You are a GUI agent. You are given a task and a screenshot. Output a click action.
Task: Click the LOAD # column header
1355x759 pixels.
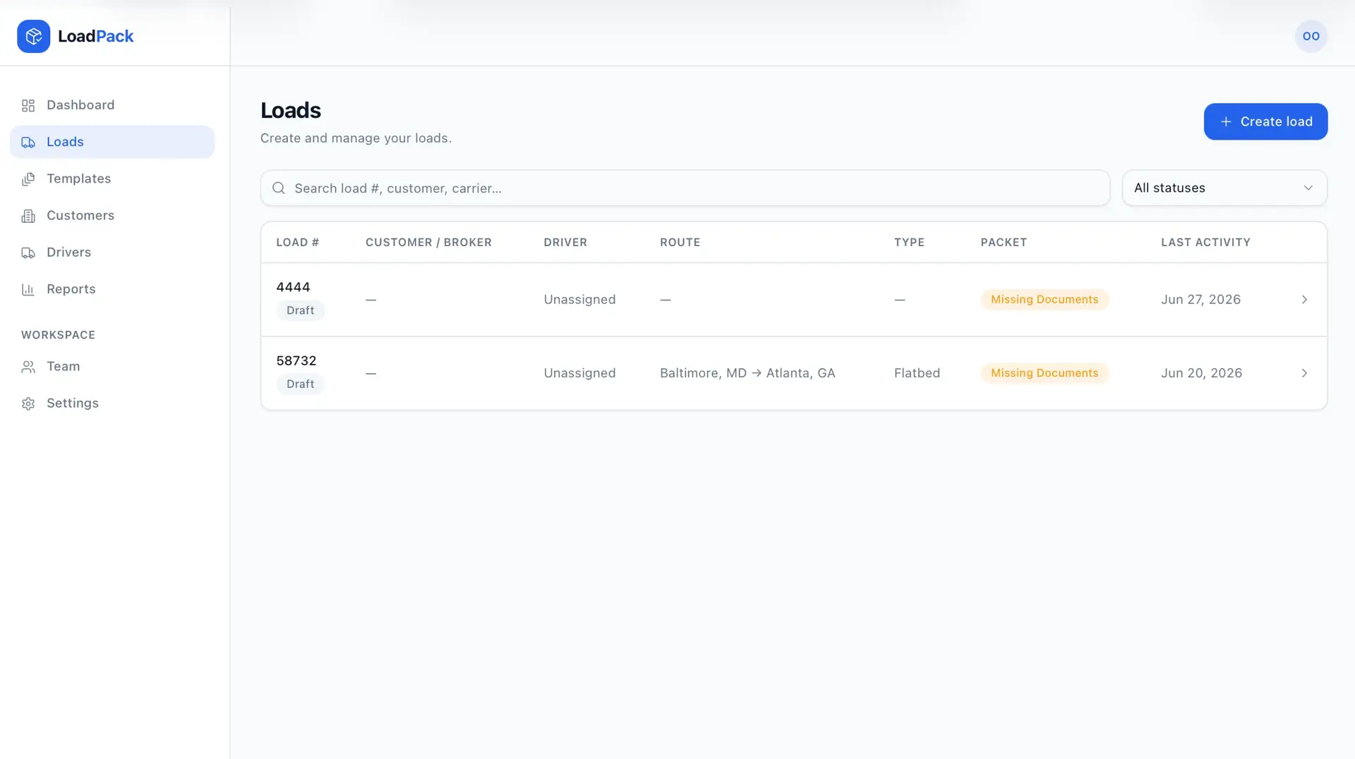point(297,242)
